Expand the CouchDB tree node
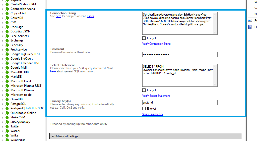This screenshot has width=257, height=141. click(x=2, y=18)
